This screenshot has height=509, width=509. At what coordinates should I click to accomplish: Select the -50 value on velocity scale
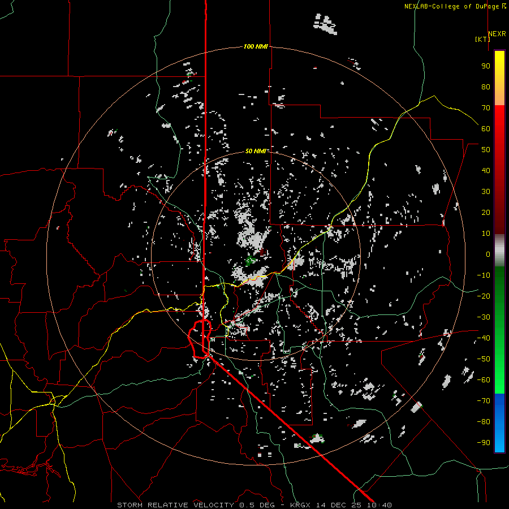click(x=484, y=359)
